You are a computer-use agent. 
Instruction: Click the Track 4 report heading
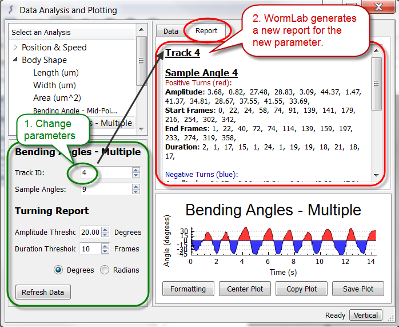182,53
